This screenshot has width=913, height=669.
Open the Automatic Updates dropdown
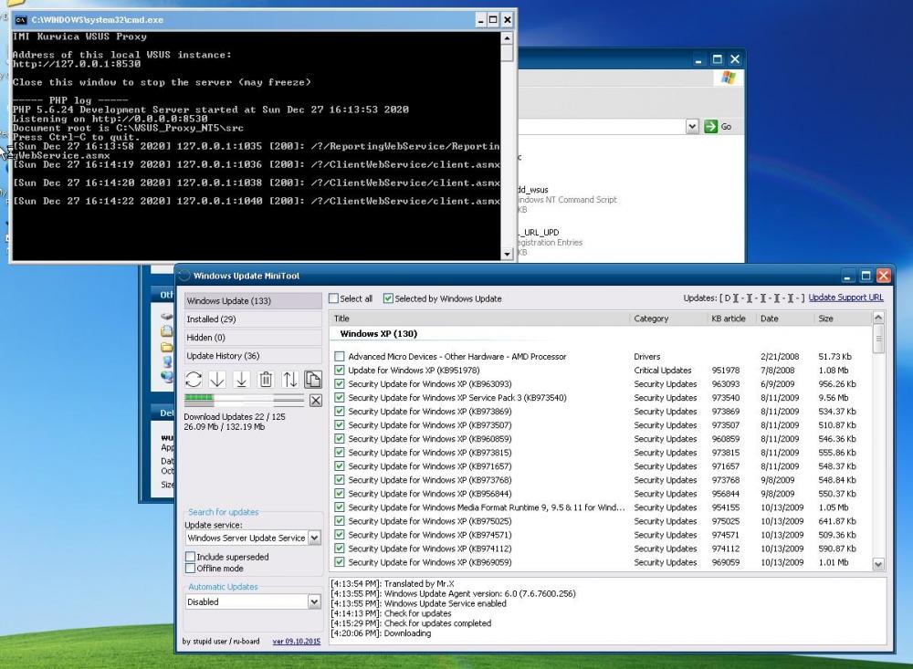coord(314,602)
